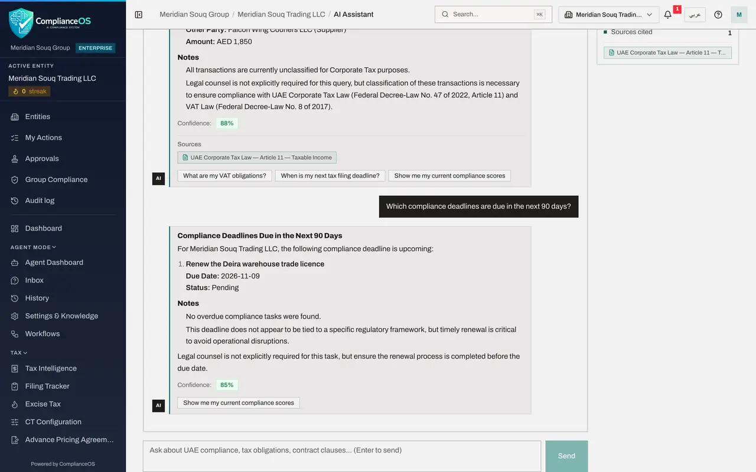756x472 pixels.
Task: Click the CT Configuration sliders icon
Action: pyautogui.click(x=15, y=422)
